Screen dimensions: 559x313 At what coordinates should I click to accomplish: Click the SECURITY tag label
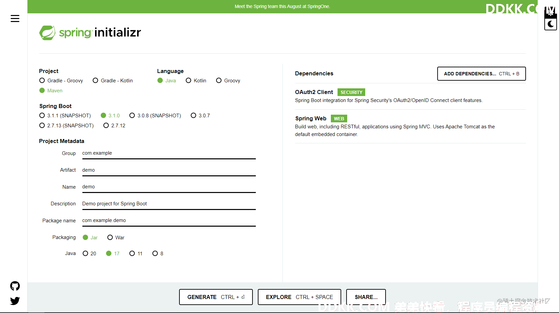click(x=351, y=92)
